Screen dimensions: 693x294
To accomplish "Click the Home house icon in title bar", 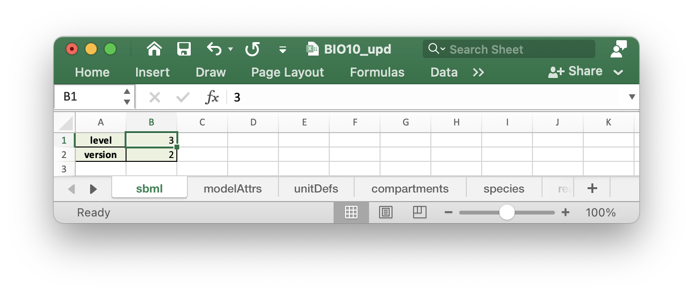I will (154, 49).
